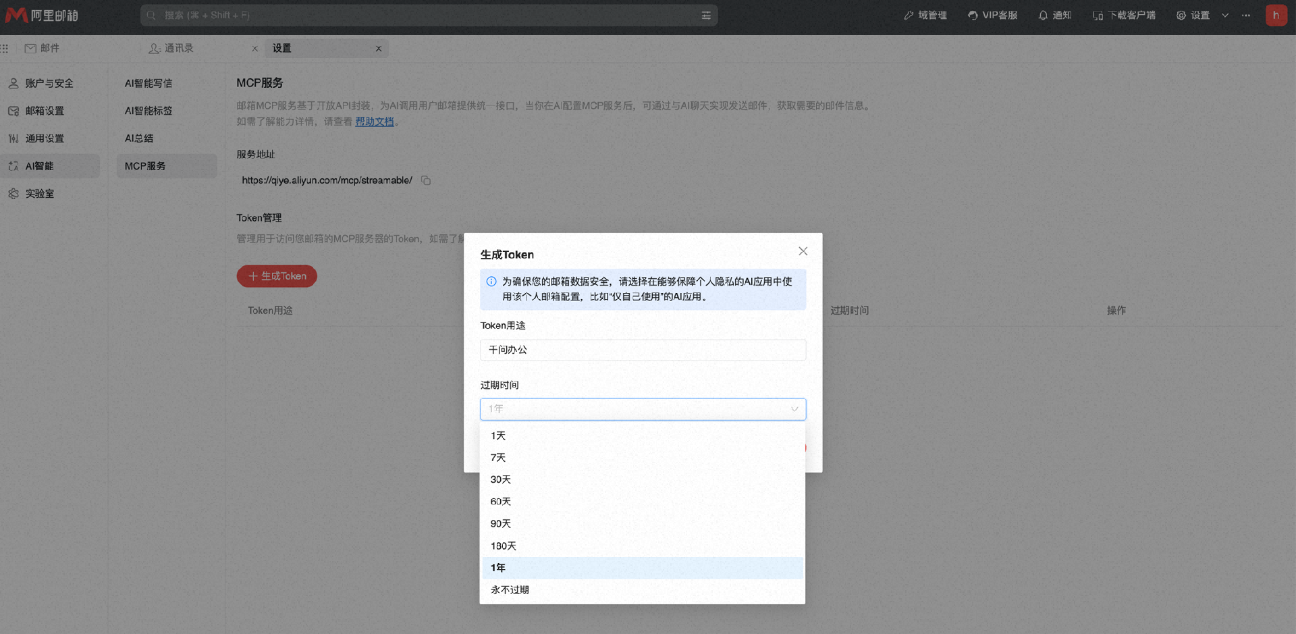Image resolution: width=1296 pixels, height=634 pixels.
Task: Open AI总结 submenu
Action: [167, 138]
